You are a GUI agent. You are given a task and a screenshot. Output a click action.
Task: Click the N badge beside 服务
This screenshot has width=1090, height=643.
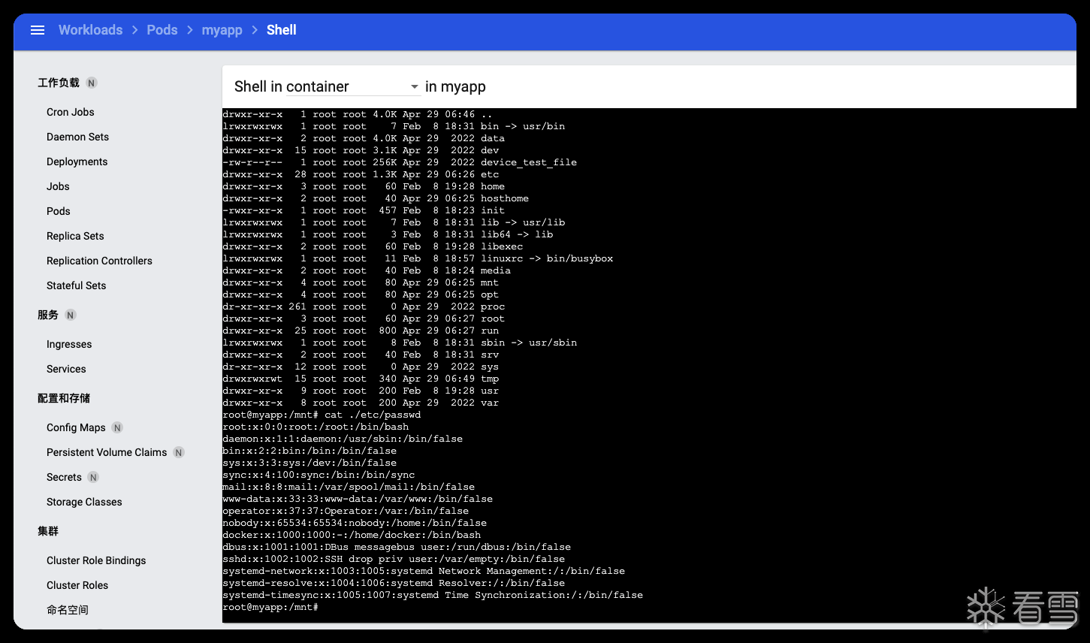(70, 315)
